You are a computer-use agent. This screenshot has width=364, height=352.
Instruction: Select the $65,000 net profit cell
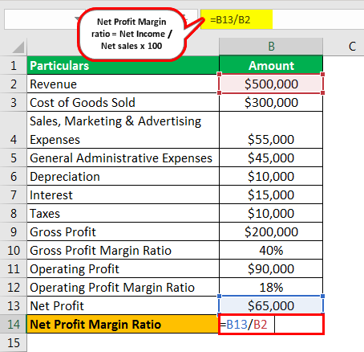pyautogui.click(x=271, y=305)
